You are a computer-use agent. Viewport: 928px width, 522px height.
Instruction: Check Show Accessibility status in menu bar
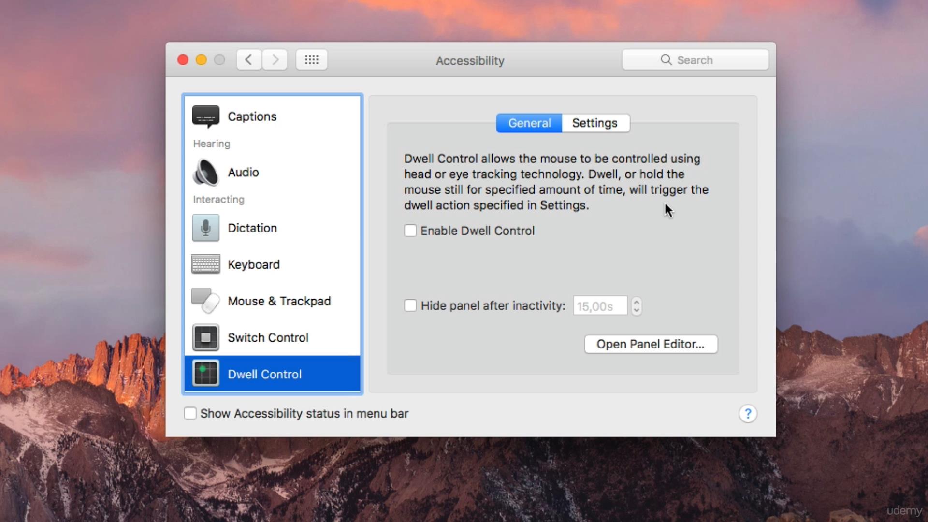pyautogui.click(x=190, y=413)
